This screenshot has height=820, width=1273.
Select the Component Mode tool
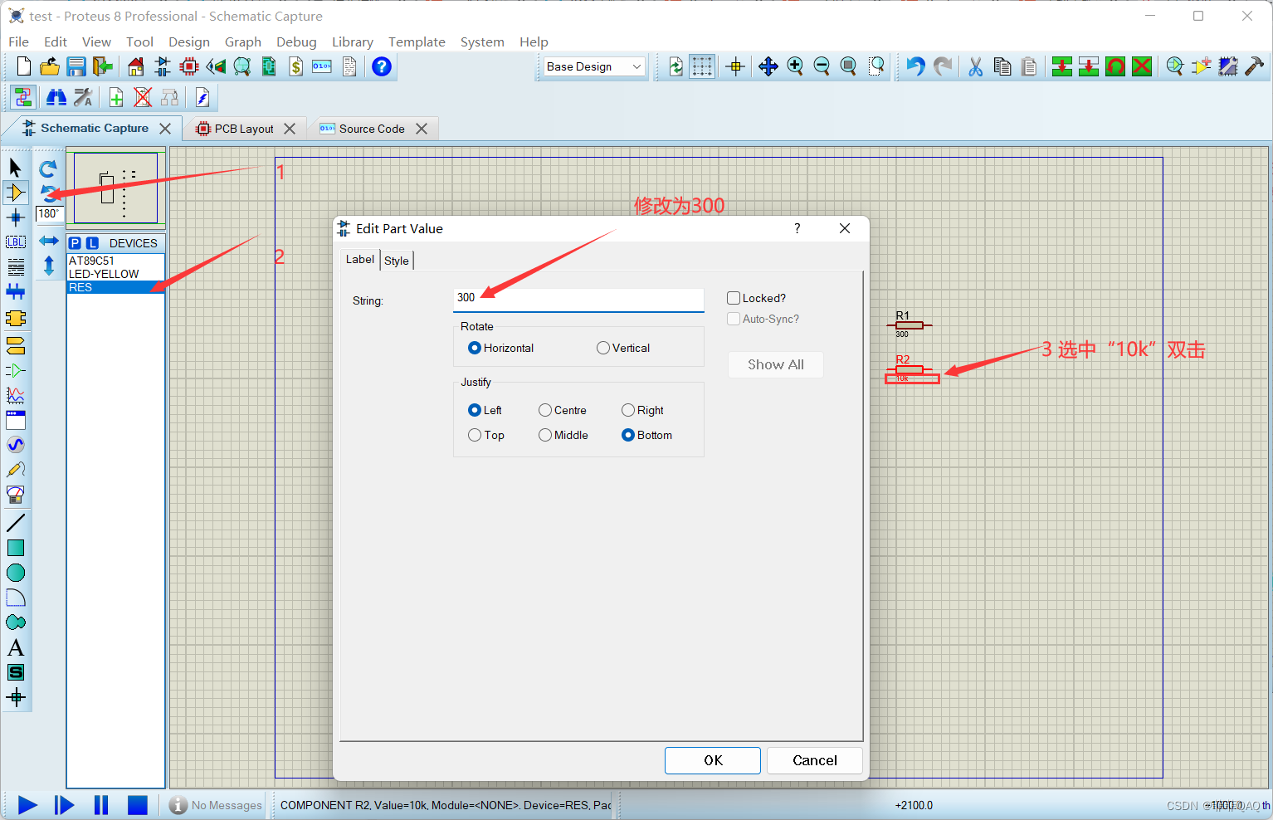point(15,193)
